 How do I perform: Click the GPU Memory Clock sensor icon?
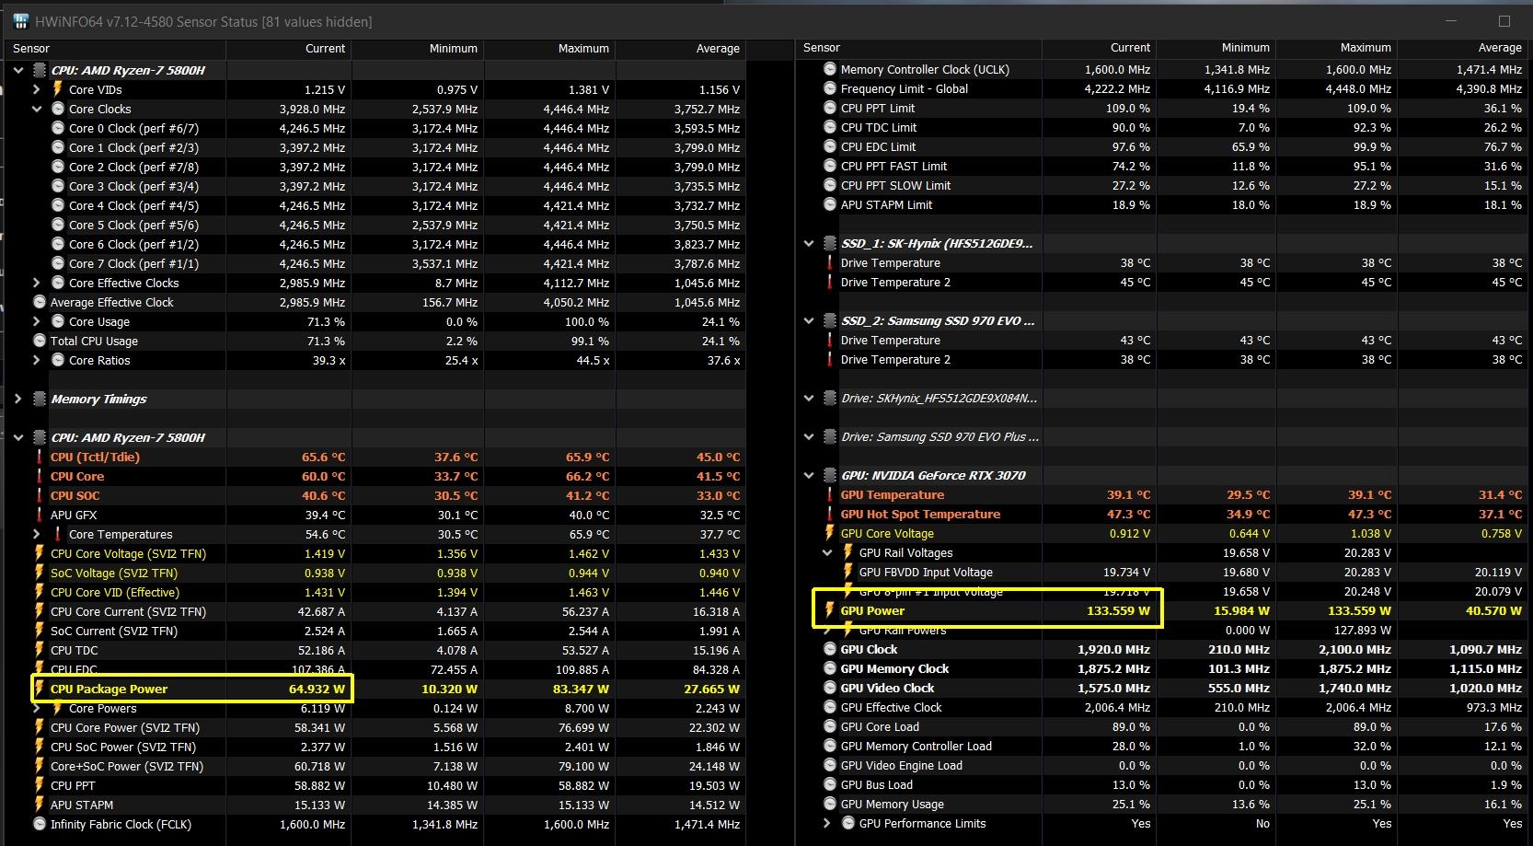pos(830,668)
